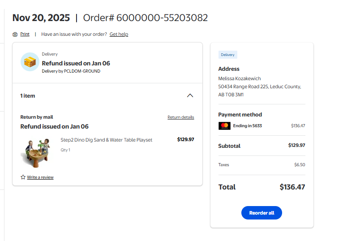
Task: Click the Print link
Action: (25, 34)
